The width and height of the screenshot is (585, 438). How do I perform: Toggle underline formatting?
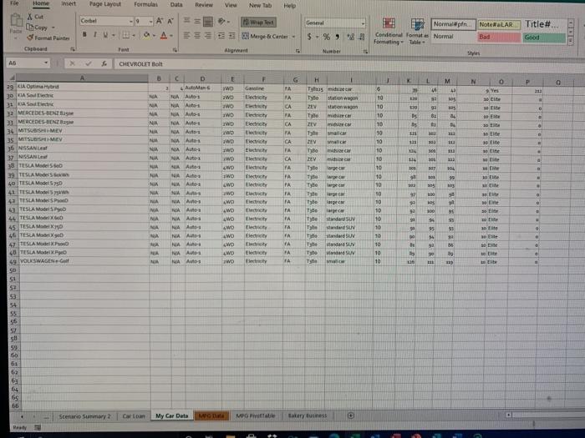[x=105, y=35]
